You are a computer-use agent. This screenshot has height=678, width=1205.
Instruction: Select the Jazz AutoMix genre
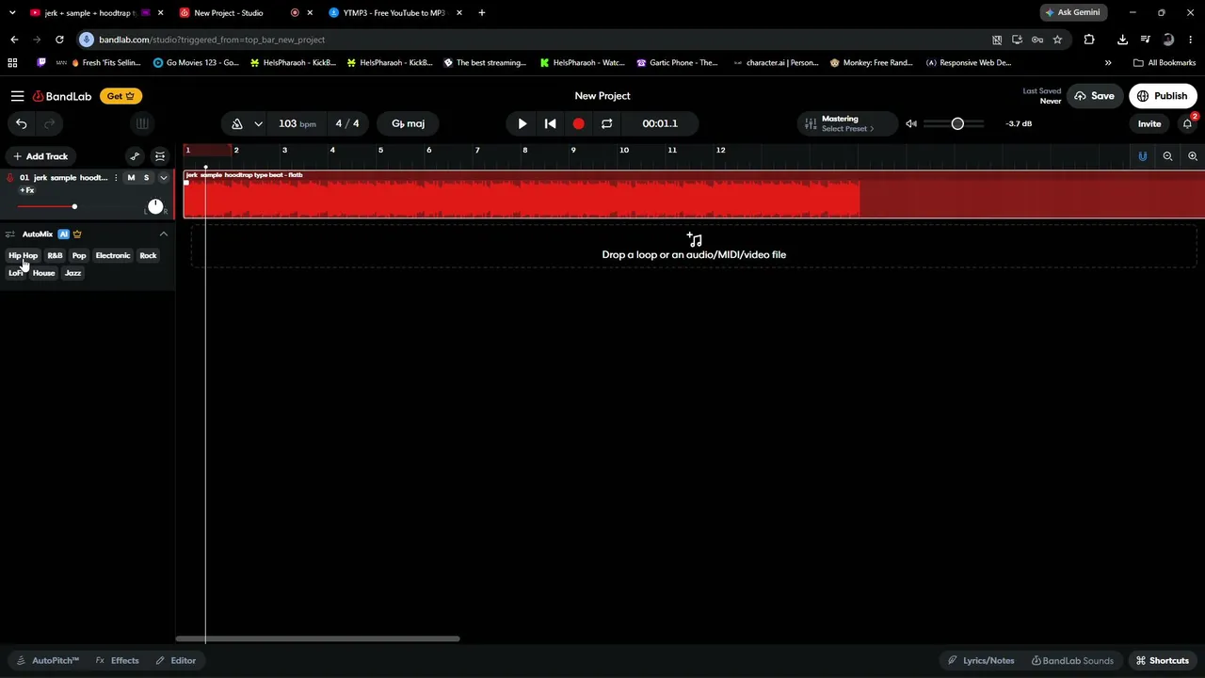(x=72, y=273)
